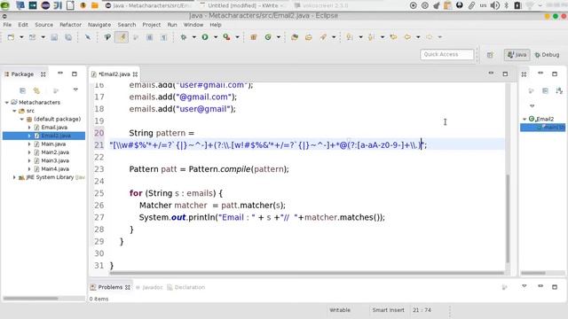Click Collapse All in Package Explorer
568x319 pixels.
tap(22, 90)
